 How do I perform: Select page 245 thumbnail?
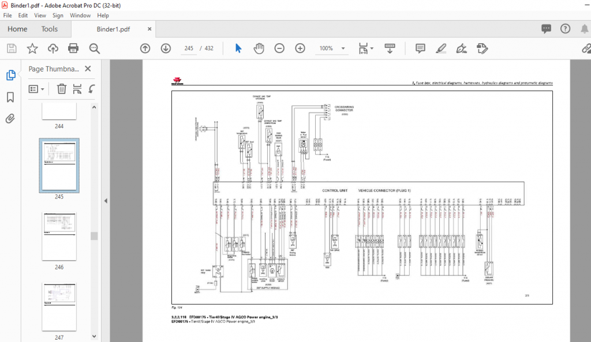click(59, 166)
